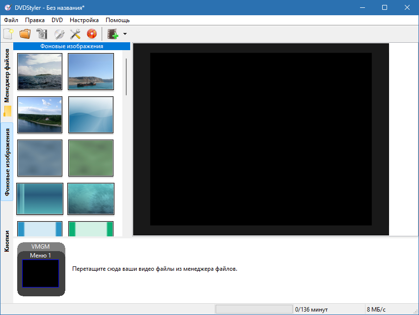Maximize the DVDStyler window

[385, 7]
